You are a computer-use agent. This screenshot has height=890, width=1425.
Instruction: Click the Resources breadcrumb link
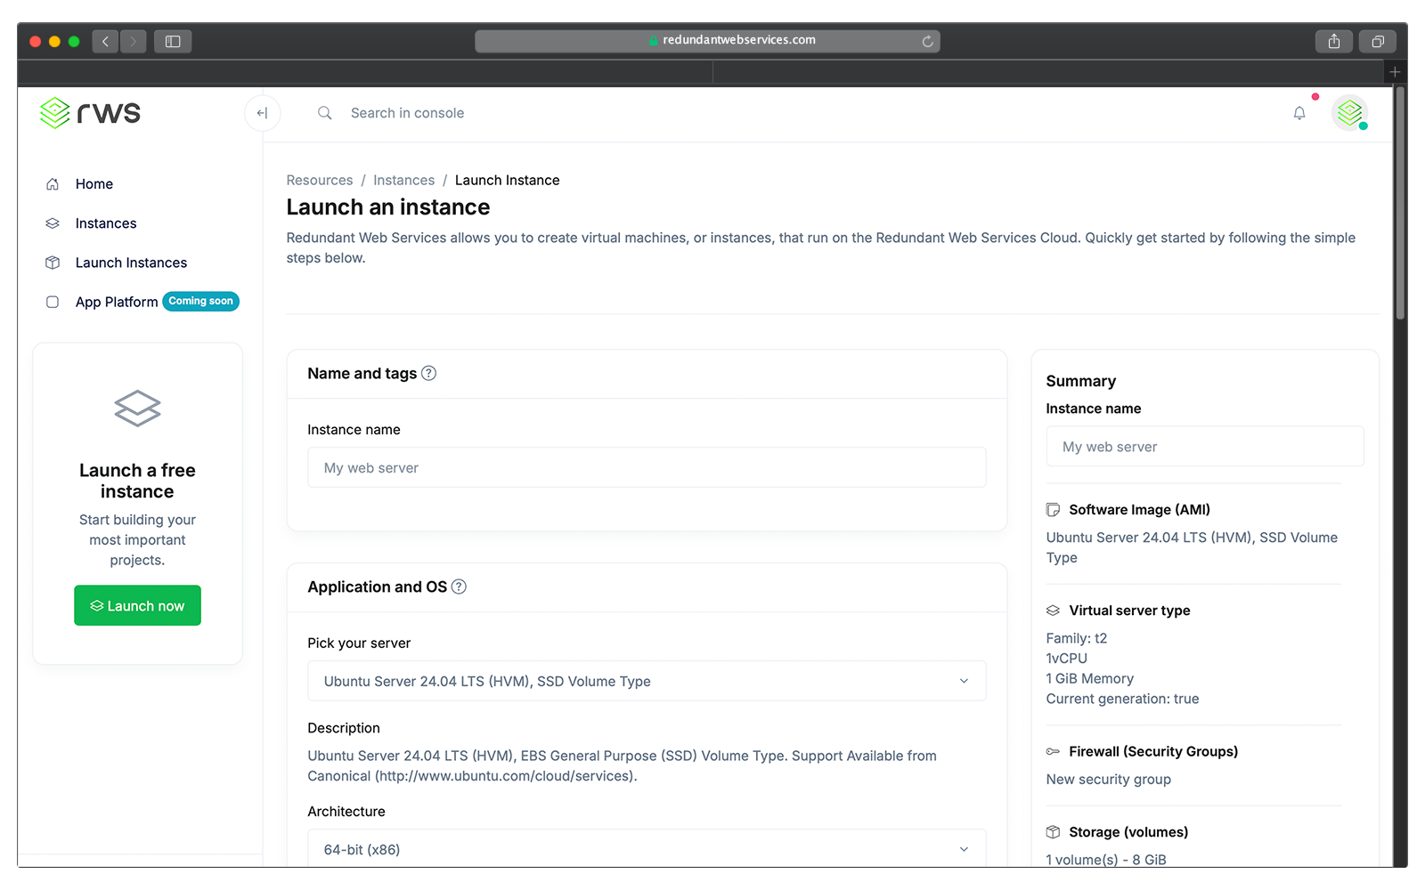pyautogui.click(x=320, y=180)
